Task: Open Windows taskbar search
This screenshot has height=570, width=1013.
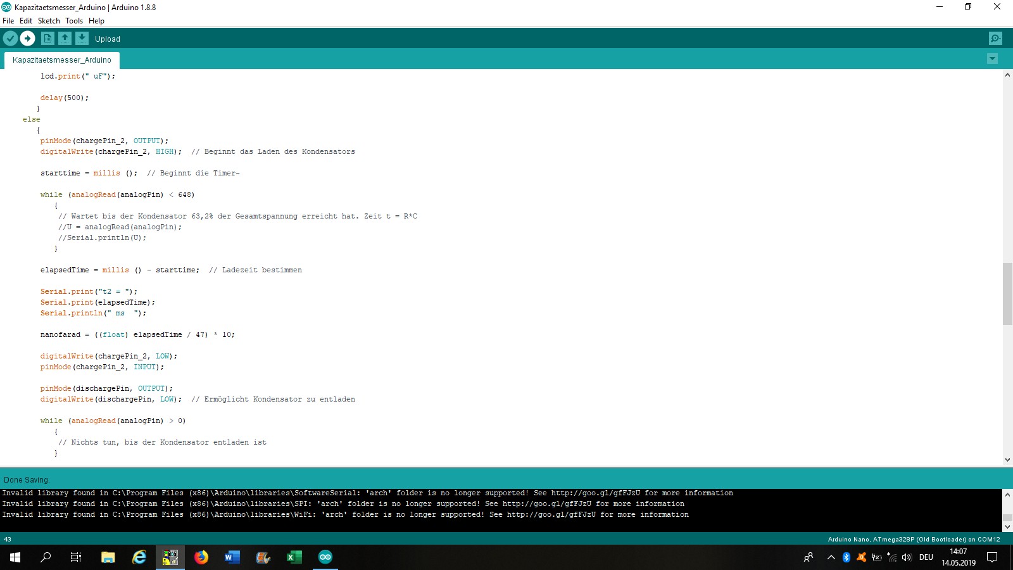Action: click(46, 557)
